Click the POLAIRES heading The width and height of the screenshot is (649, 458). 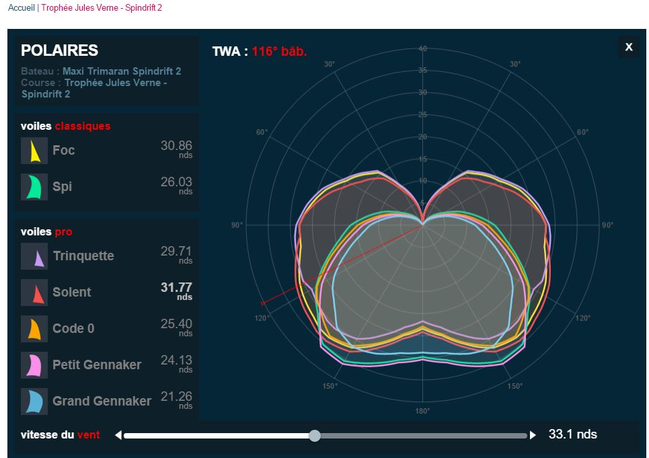(60, 50)
